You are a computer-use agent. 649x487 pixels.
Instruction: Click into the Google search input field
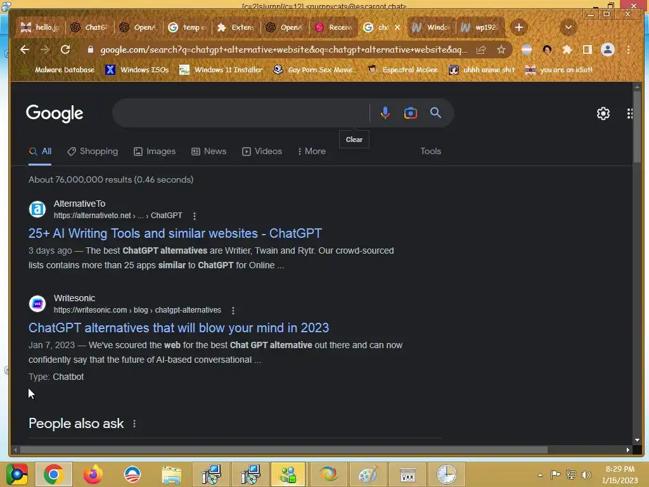point(241,113)
